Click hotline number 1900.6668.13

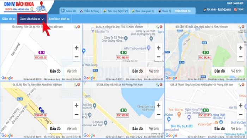pyautogui.click(x=183, y=11)
